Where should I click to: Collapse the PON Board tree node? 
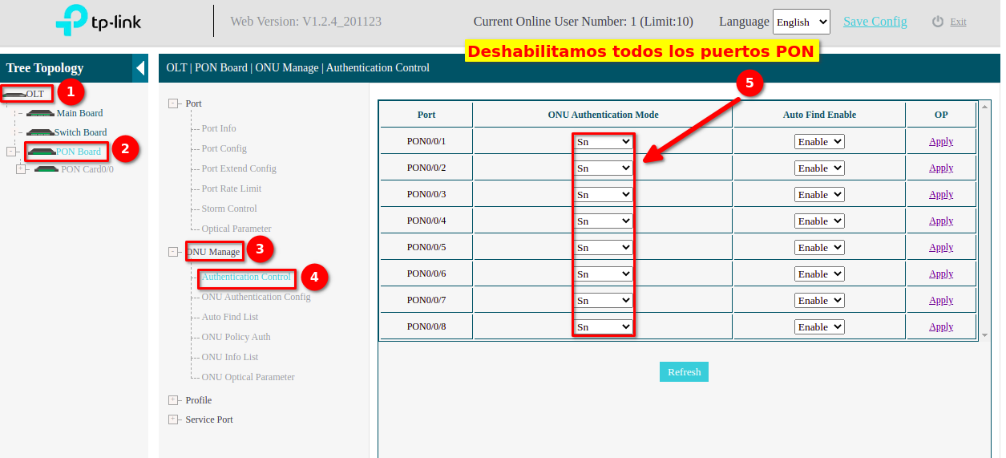pos(11,152)
